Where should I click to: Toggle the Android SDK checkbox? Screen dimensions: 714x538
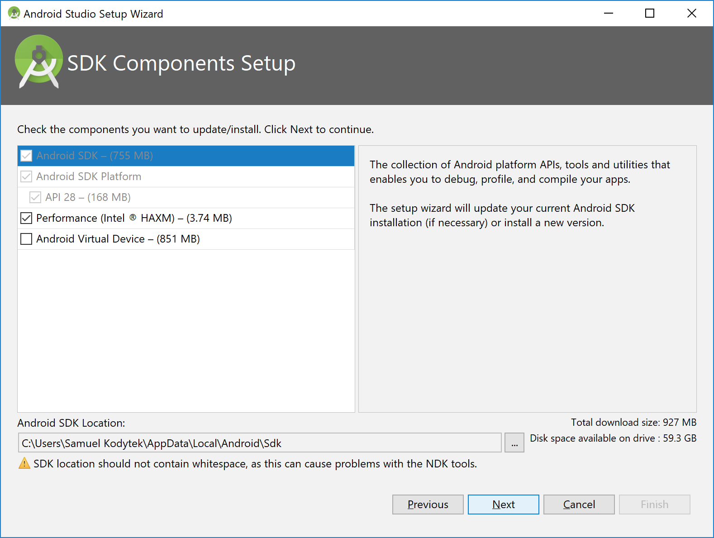point(26,156)
